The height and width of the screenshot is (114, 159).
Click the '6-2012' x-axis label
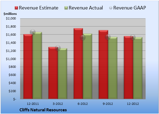83,104
